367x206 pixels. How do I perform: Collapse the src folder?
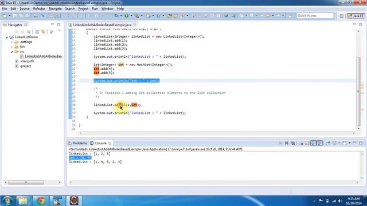[x=11, y=51]
